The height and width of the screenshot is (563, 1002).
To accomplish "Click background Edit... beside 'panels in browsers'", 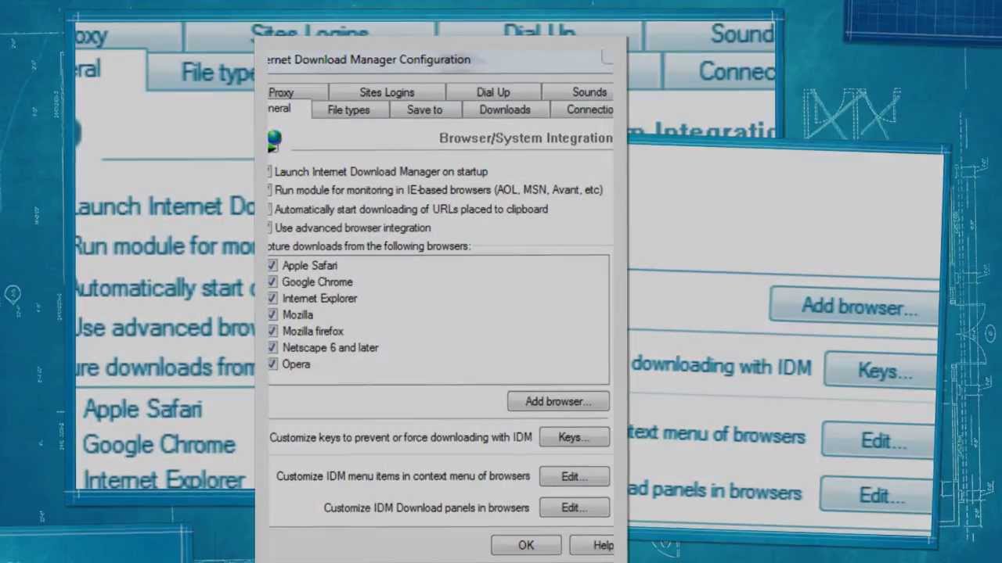I will point(878,495).
